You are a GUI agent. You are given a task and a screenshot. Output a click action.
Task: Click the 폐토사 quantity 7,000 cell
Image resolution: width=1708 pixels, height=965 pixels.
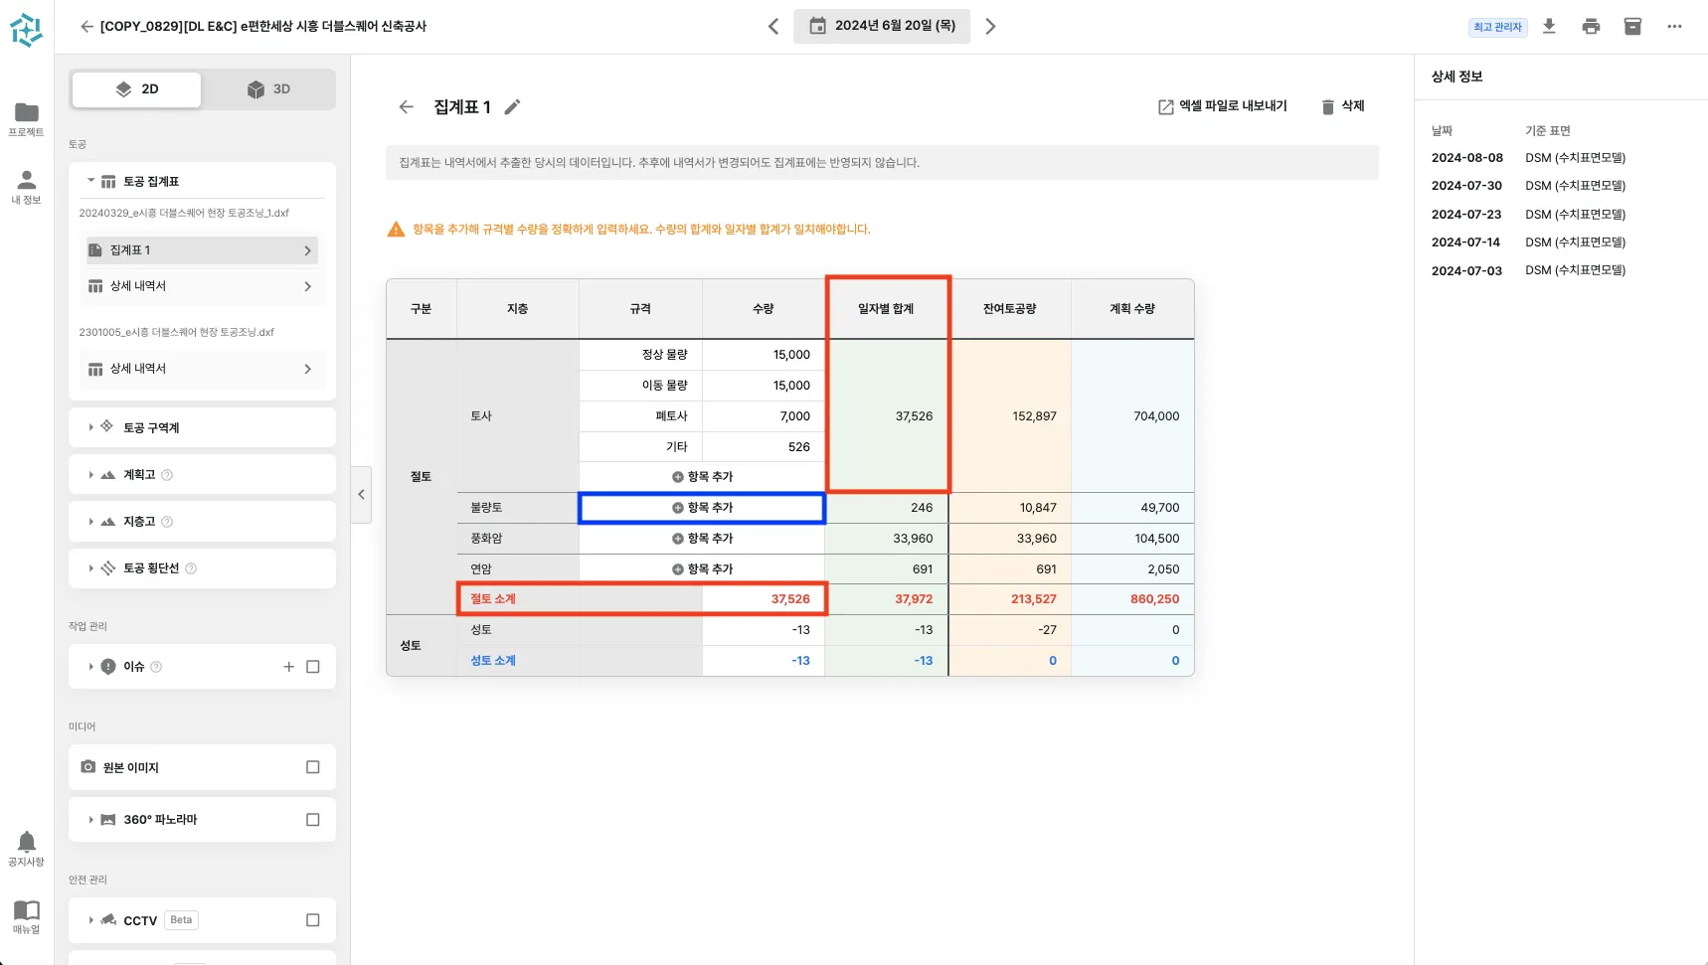(x=764, y=416)
